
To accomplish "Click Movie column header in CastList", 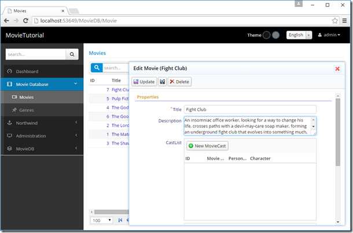I will point(215,158).
